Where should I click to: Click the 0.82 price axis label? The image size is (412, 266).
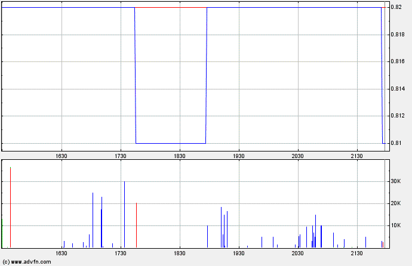[398, 7]
